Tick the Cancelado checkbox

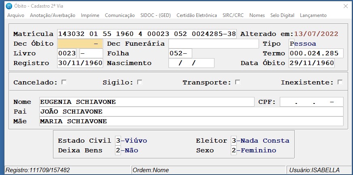point(64,82)
